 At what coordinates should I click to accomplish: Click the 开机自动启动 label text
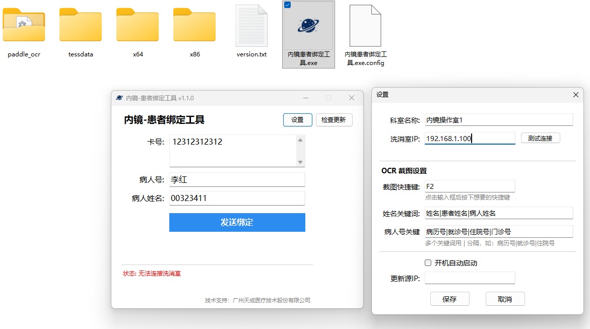click(455, 263)
